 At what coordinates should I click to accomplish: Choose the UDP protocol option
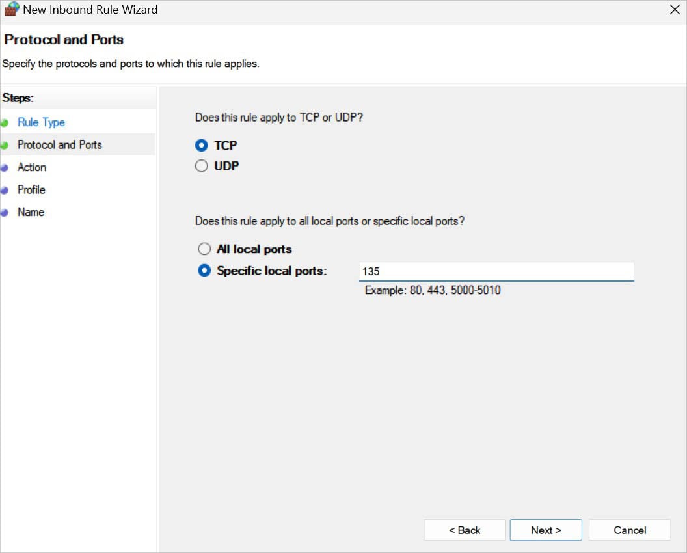202,166
